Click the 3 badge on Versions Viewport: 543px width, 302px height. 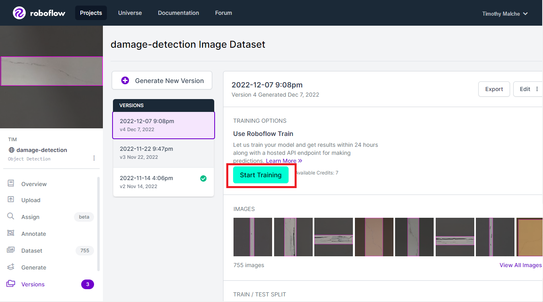tap(88, 284)
